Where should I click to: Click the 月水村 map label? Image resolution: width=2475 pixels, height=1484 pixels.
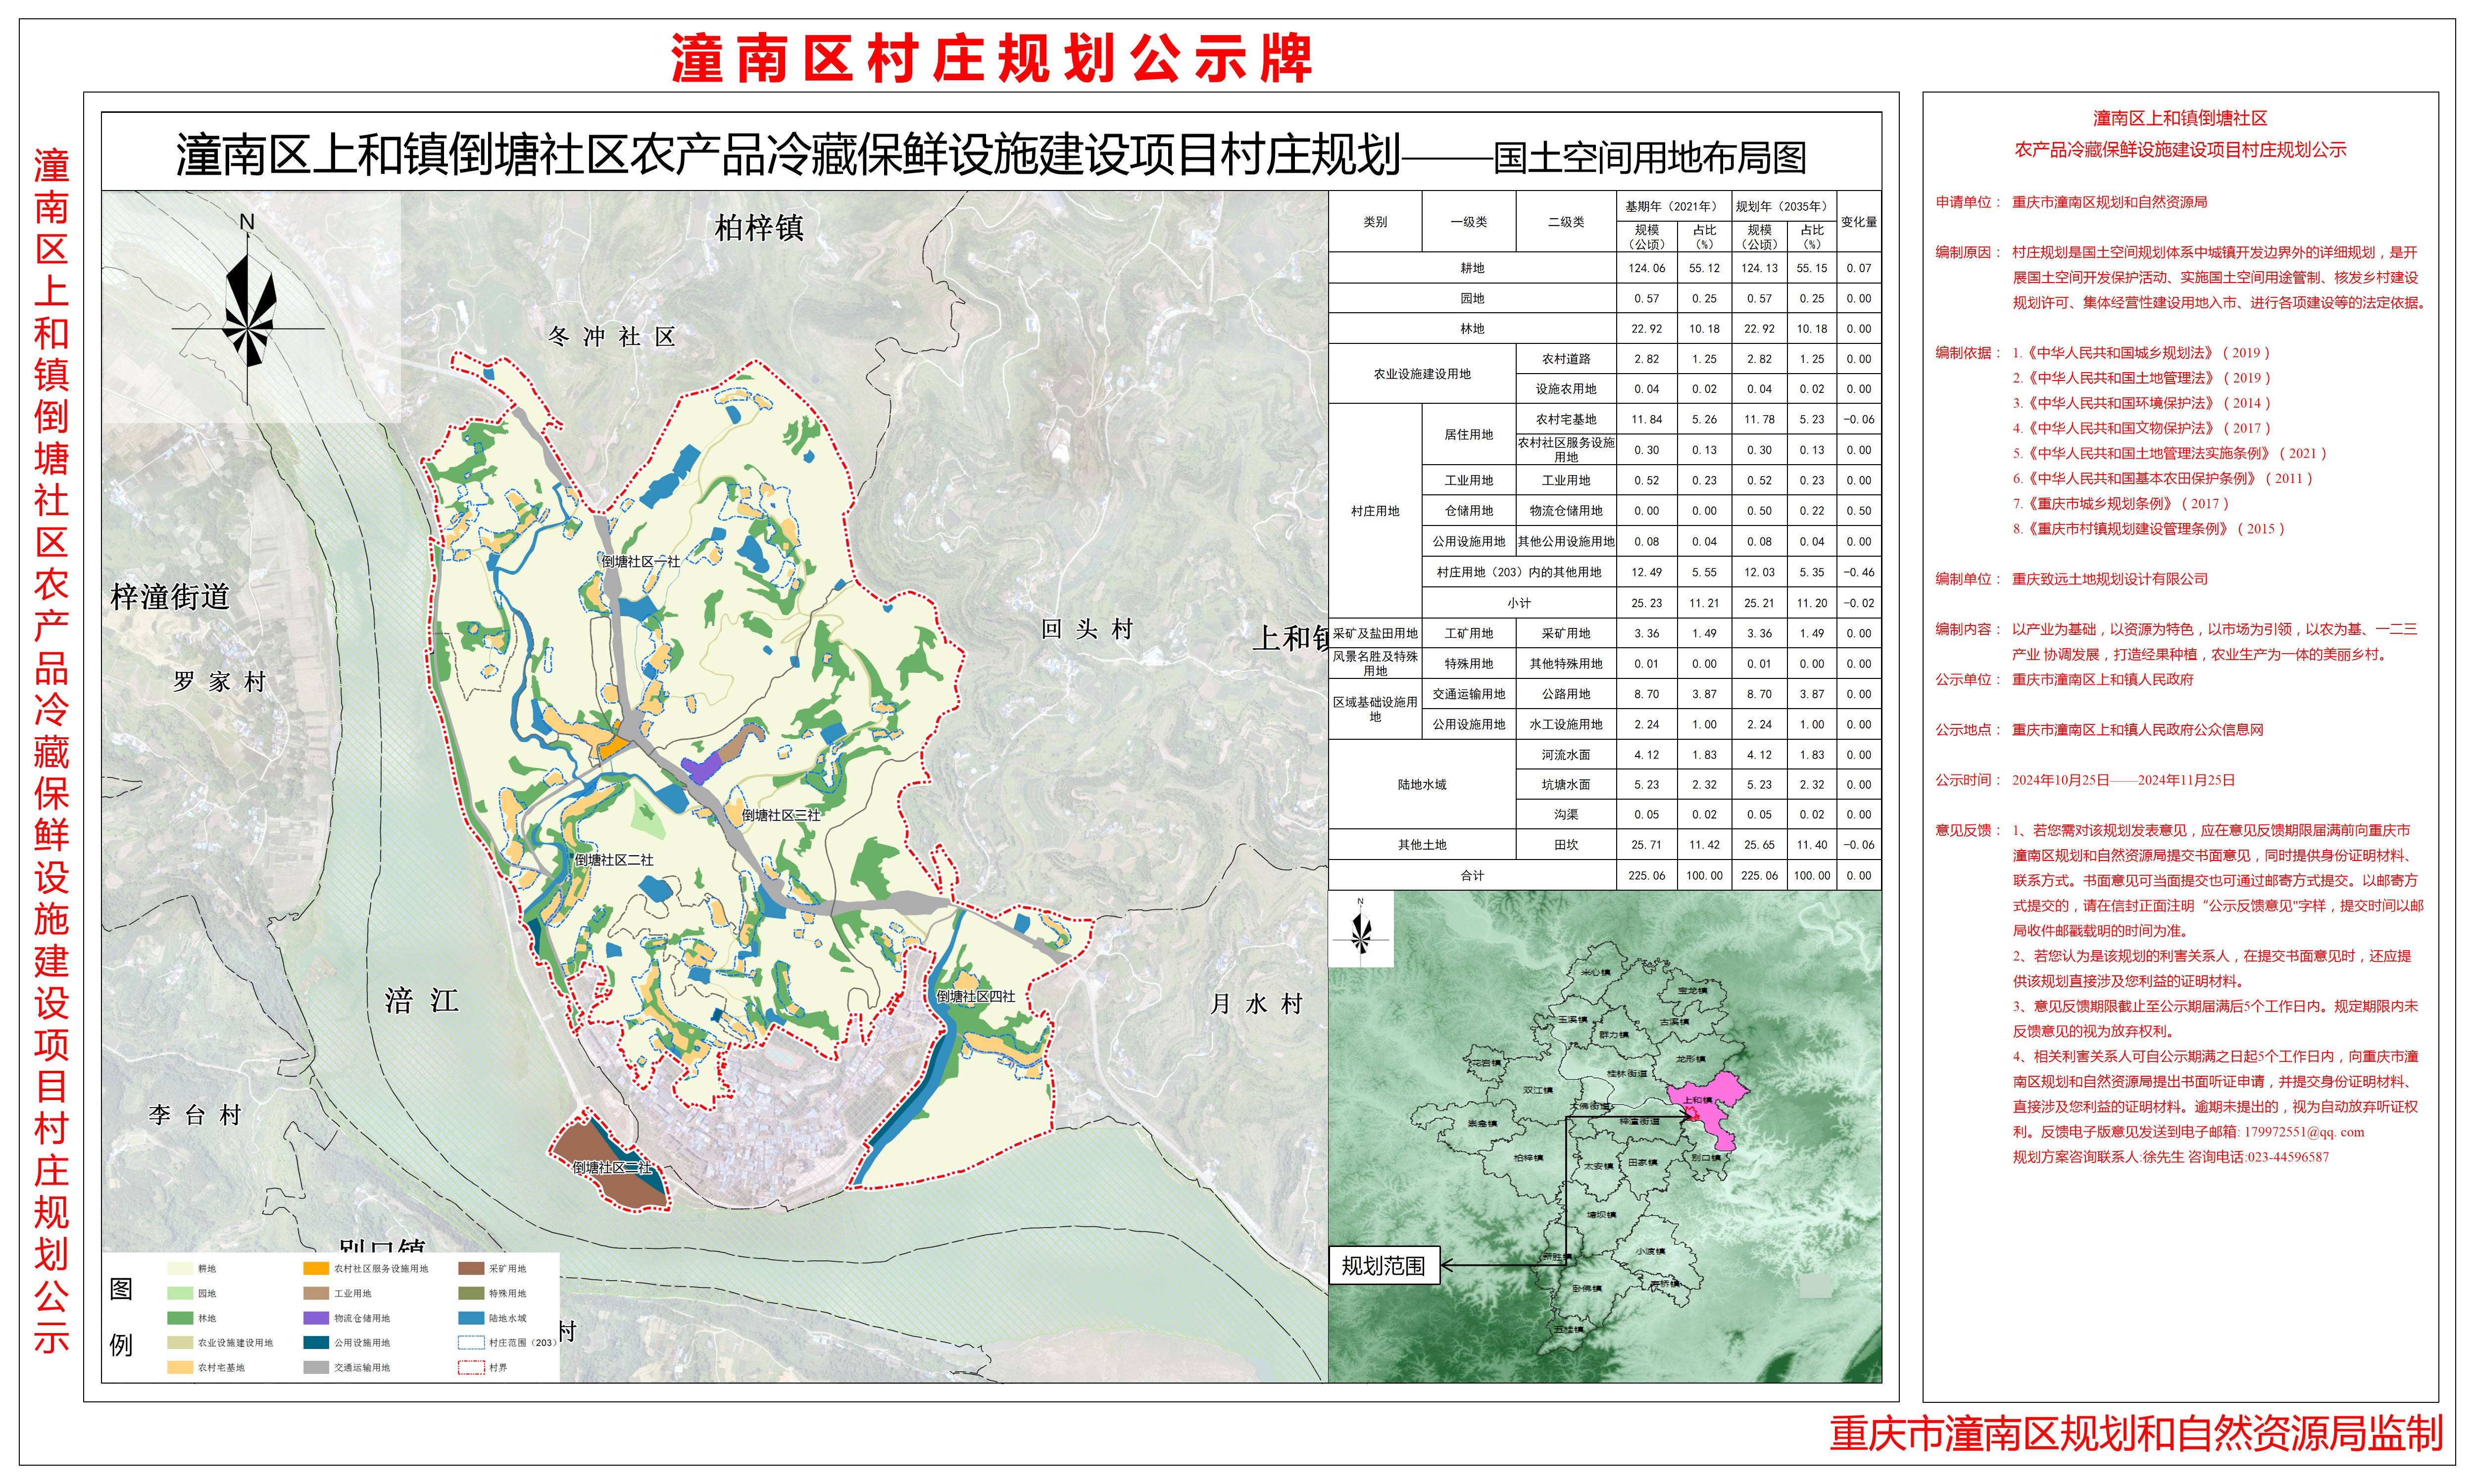coord(1256,1004)
